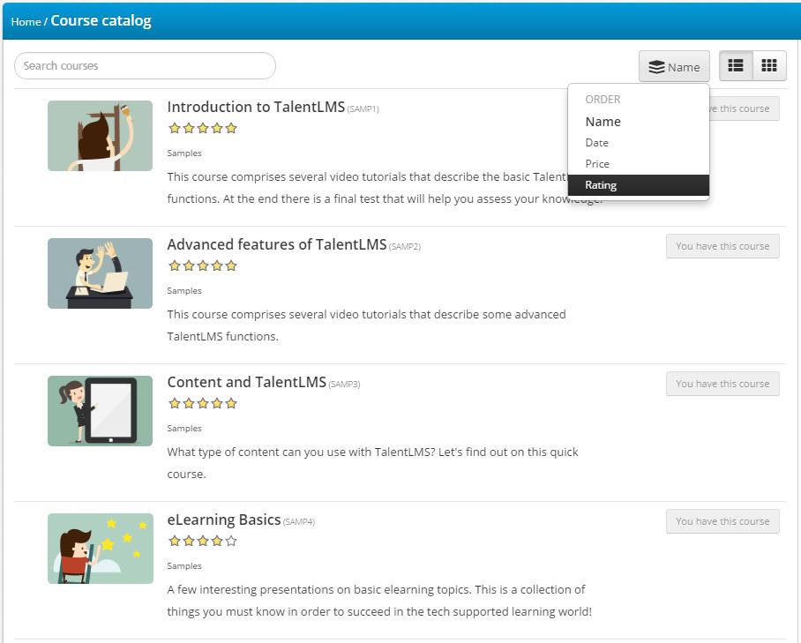Click the eLearning Basics course description
This screenshot has height=643, width=801.
click(x=379, y=601)
